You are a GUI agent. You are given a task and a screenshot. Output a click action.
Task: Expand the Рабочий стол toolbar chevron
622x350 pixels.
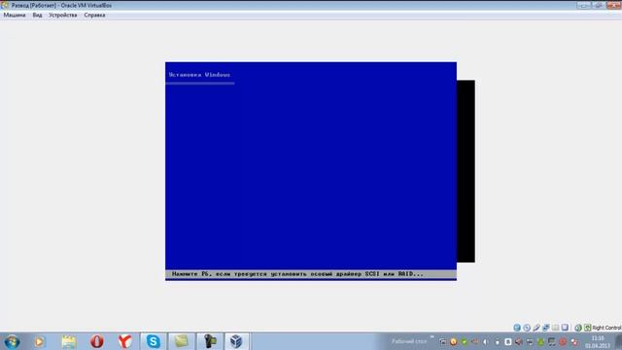432,337
